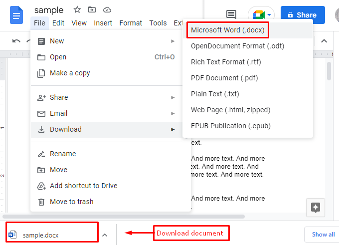Click the Make a copy icon

41,73
